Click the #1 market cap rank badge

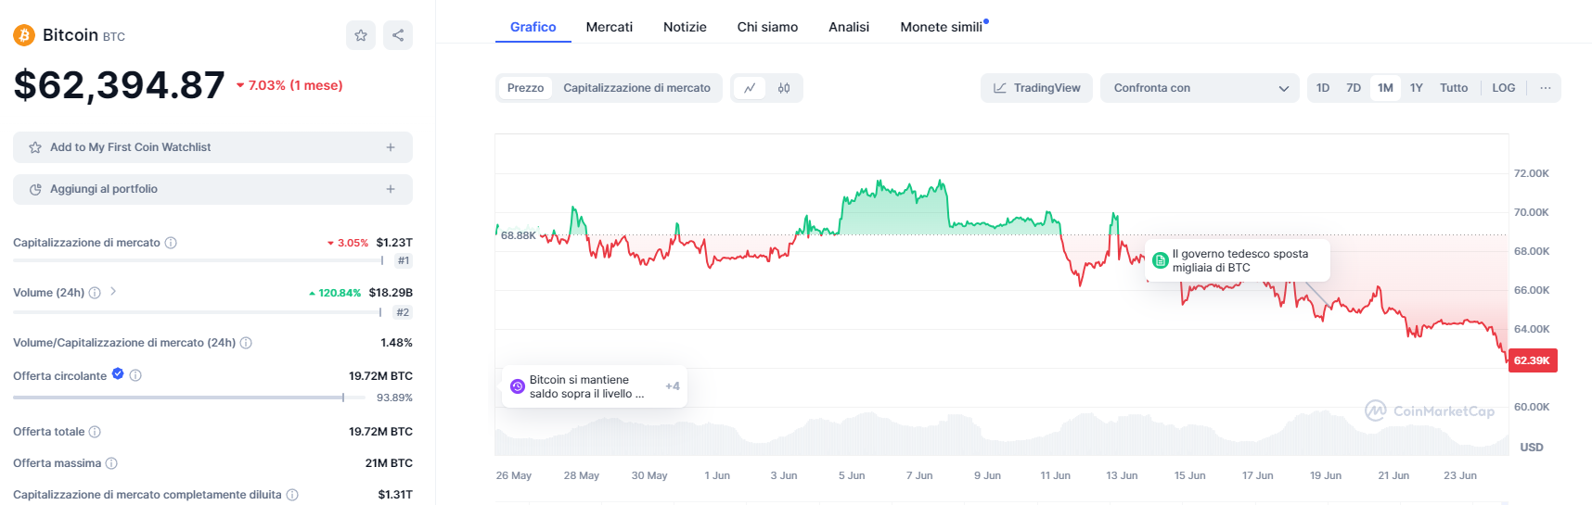(x=404, y=260)
